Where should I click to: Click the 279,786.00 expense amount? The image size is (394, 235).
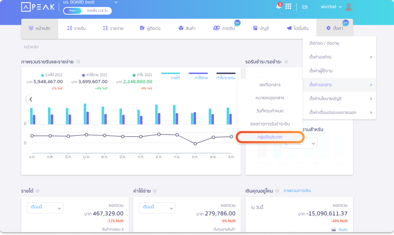click(220, 213)
